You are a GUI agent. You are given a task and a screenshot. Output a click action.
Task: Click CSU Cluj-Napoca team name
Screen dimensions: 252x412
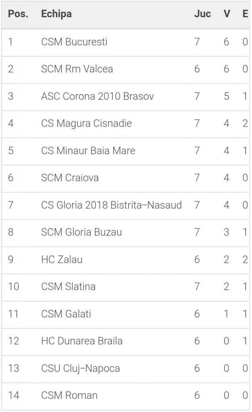pos(80,369)
